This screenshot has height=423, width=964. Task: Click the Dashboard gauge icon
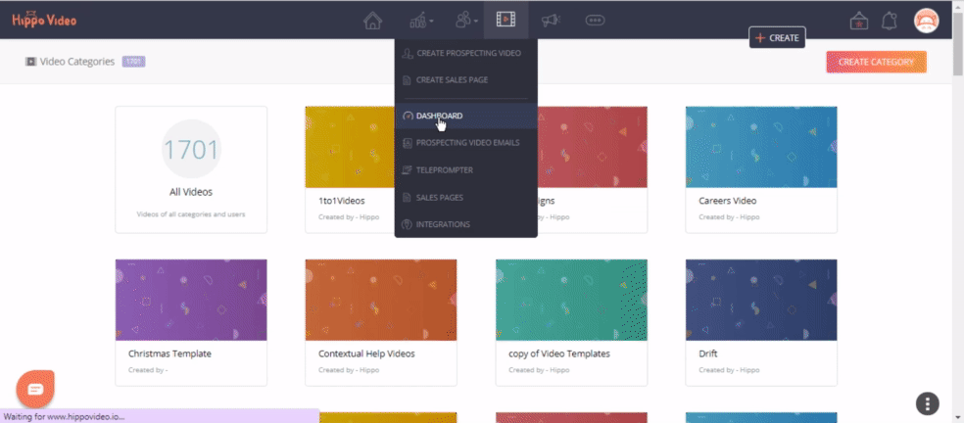pos(407,116)
